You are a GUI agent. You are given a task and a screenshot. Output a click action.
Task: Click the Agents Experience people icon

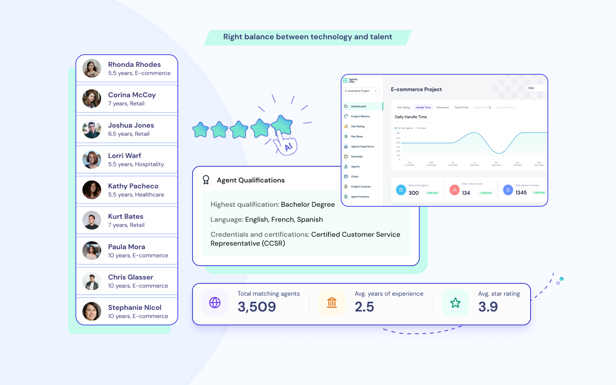pyautogui.click(x=346, y=146)
